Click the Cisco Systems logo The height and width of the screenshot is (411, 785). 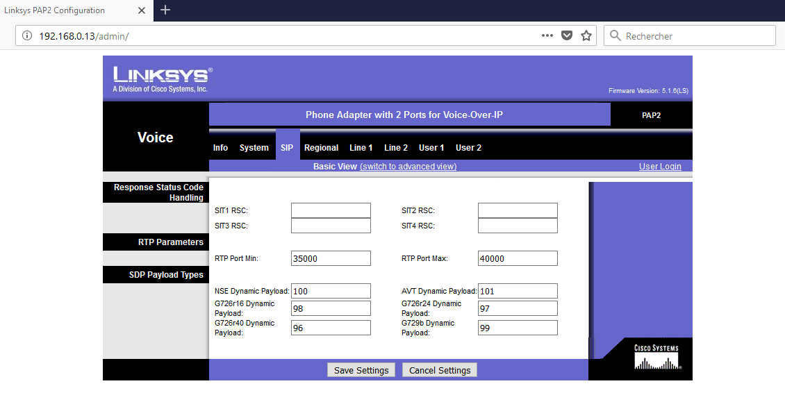tap(656, 358)
